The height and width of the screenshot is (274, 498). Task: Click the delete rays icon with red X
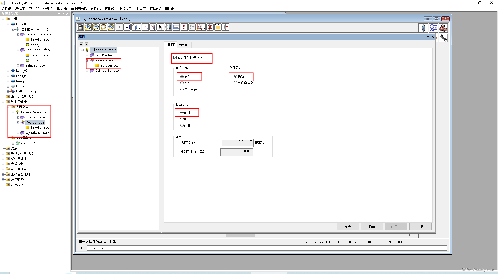click(210, 27)
